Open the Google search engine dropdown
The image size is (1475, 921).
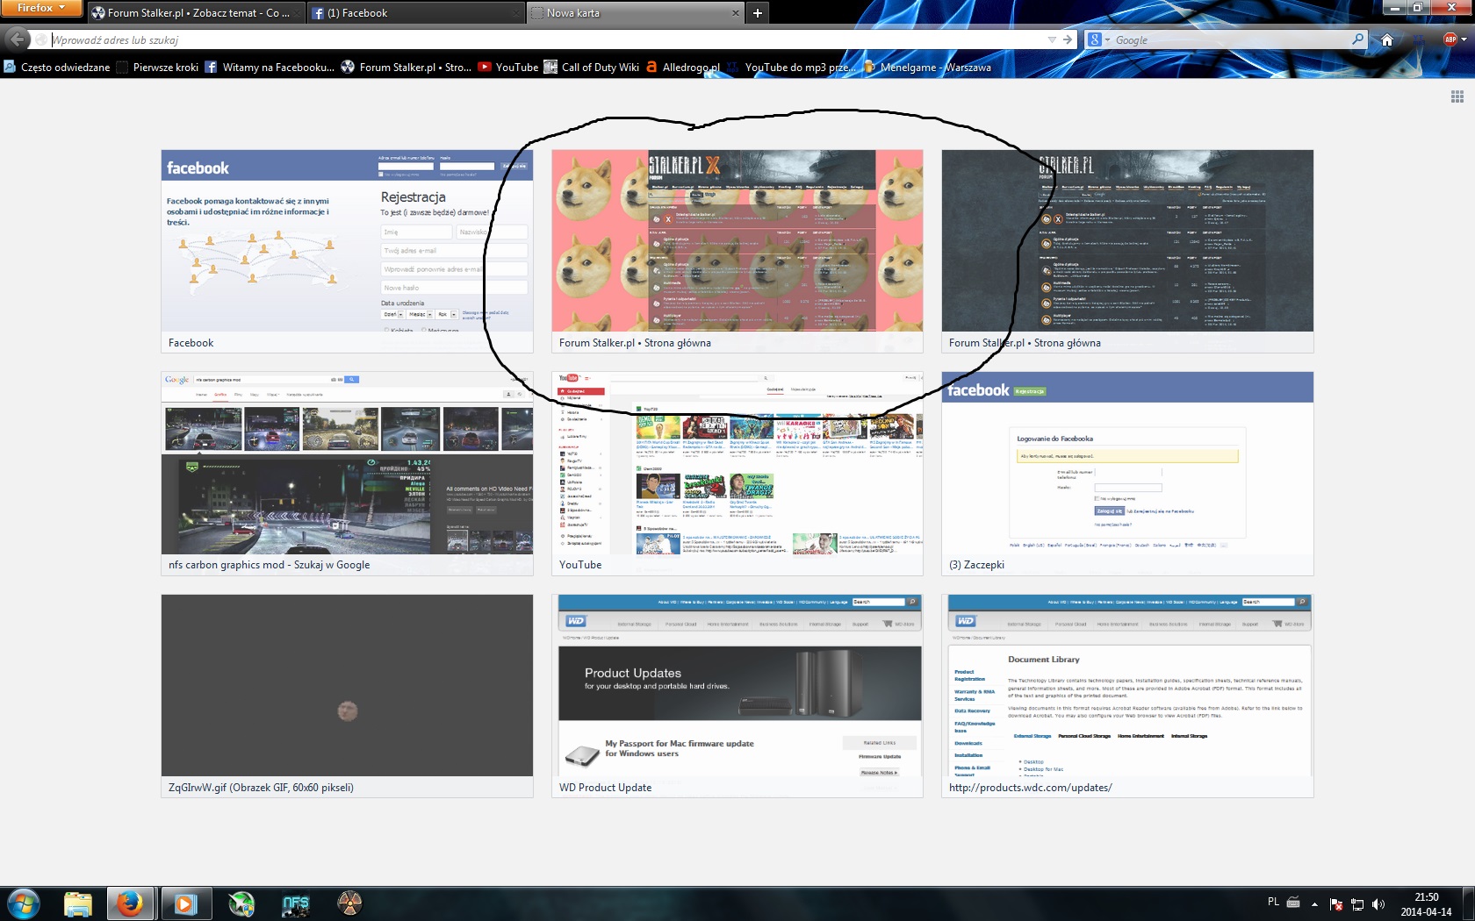click(x=1098, y=40)
